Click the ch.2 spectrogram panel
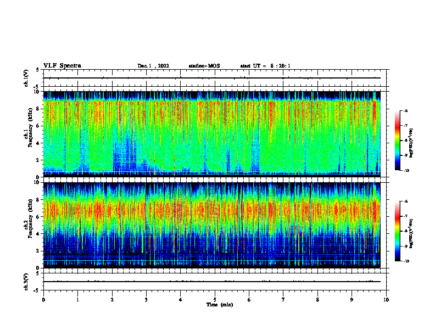This screenshot has width=435, height=336. point(211,225)
